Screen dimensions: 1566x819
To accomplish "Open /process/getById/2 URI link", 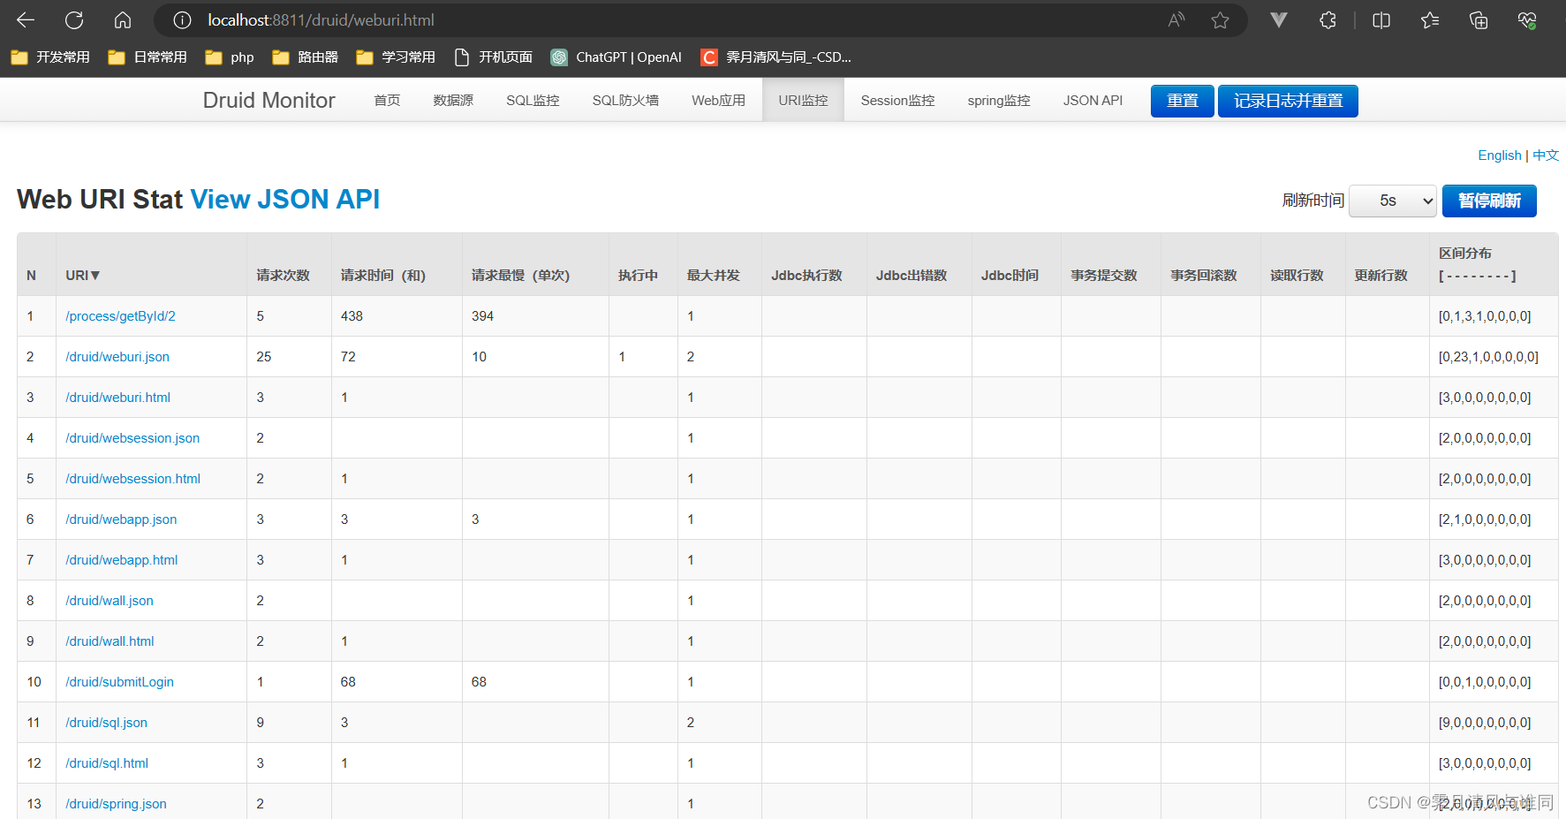I will click(x=120, y=316).
